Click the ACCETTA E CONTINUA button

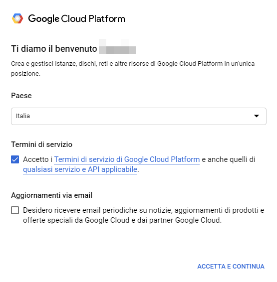pos(231,267)
